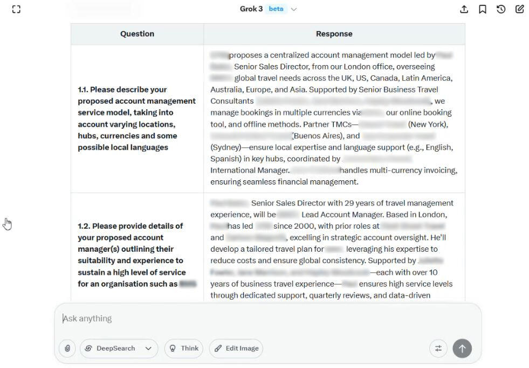Click the Think lightbulb icon
The image size is (529, 368).
173,349
